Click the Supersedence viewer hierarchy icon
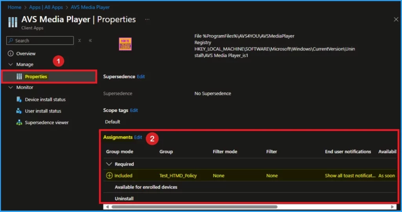The image size is (402, 212). 19,122
